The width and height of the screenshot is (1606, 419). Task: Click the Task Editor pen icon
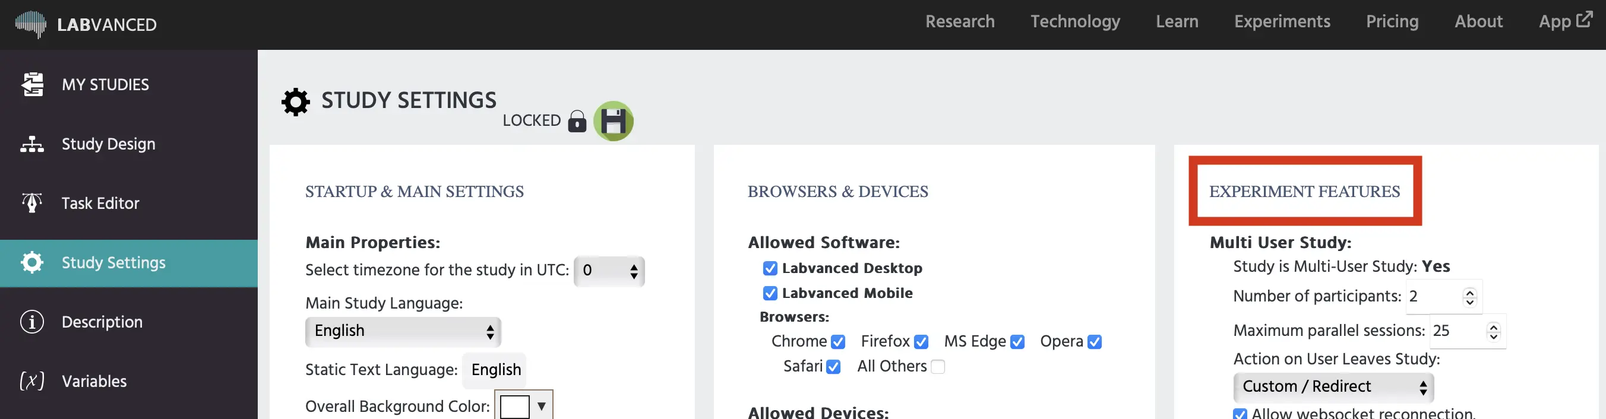pos(33,203)
